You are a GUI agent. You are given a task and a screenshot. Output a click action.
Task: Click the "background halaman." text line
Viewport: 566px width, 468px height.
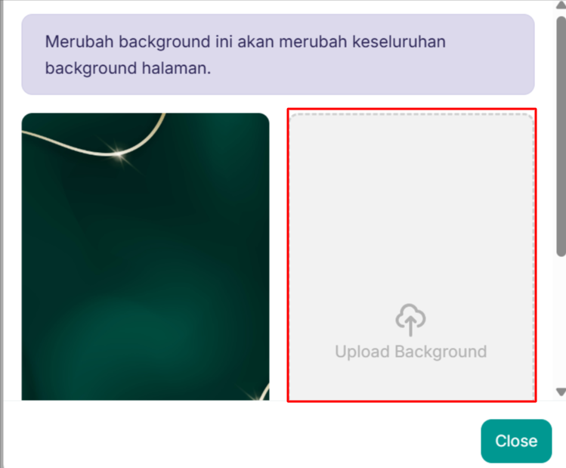point(128,68)
